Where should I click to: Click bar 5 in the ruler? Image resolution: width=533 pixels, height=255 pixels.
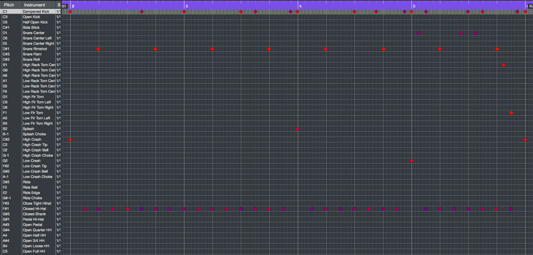point(414,6)
